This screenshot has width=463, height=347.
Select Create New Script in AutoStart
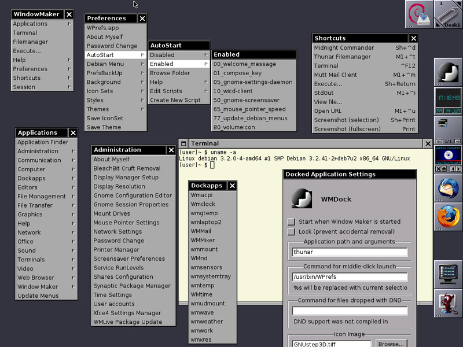click(x=179, y=100)
